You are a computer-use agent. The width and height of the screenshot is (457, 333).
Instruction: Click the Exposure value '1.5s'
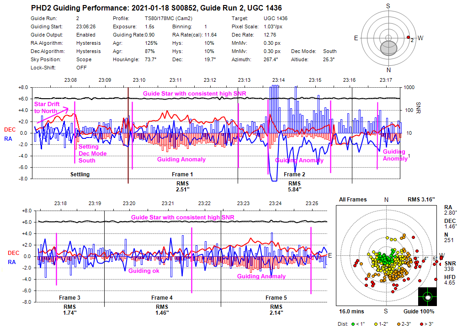149,26
